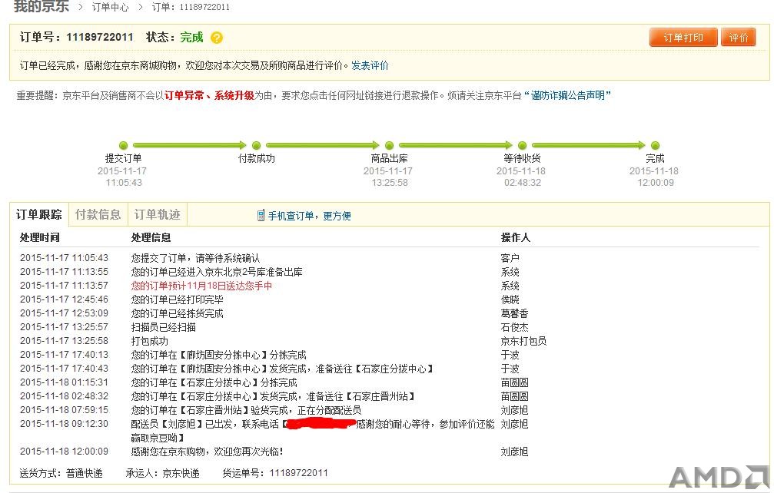Click the 提交订单 progress step dot

pos(124,145)
